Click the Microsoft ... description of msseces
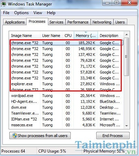This screenshot has height=156, width=139. point(110,125)
